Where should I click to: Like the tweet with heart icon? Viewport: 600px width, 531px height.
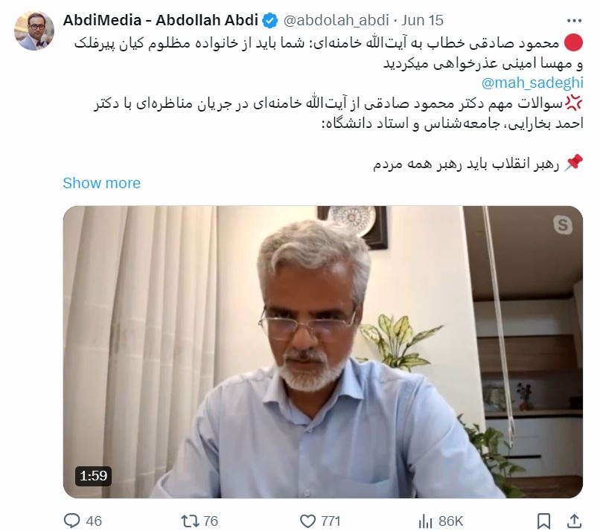307,521
